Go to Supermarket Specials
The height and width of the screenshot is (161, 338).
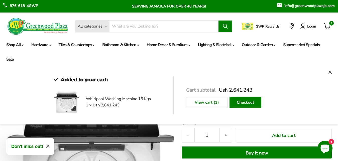coord(301,45)
